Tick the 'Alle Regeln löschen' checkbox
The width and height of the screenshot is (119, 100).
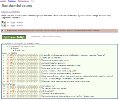(3, 31)
